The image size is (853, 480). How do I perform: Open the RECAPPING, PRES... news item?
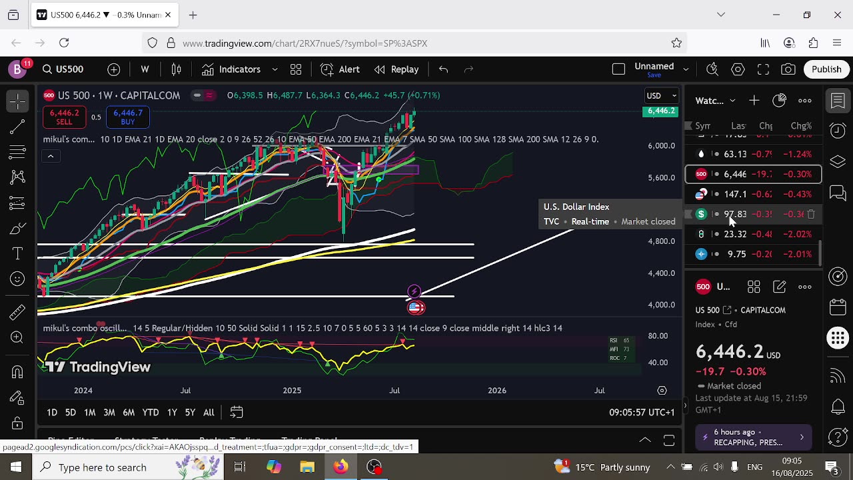pyautogui.click(x=754, y=437)
